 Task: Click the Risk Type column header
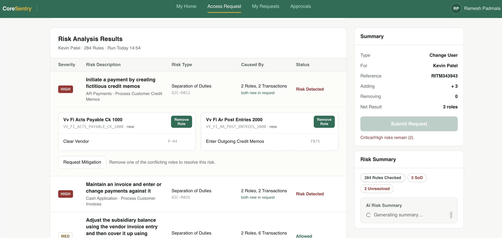coord(182,65)
